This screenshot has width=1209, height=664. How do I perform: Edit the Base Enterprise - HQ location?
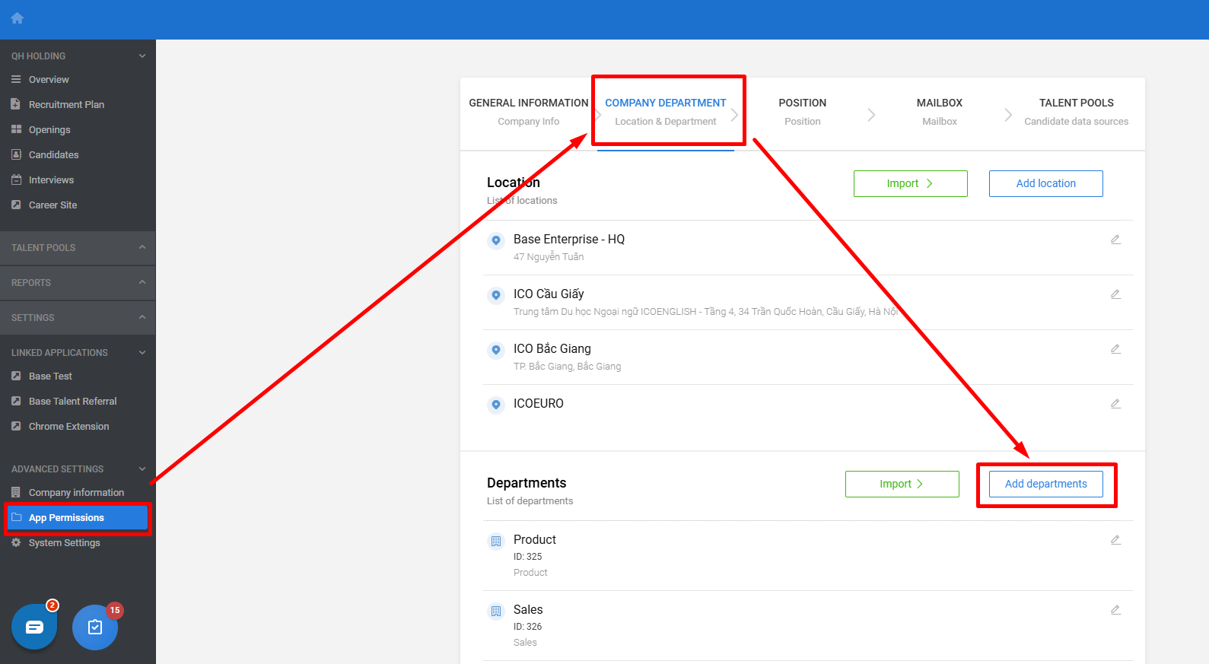[1115, 240]
